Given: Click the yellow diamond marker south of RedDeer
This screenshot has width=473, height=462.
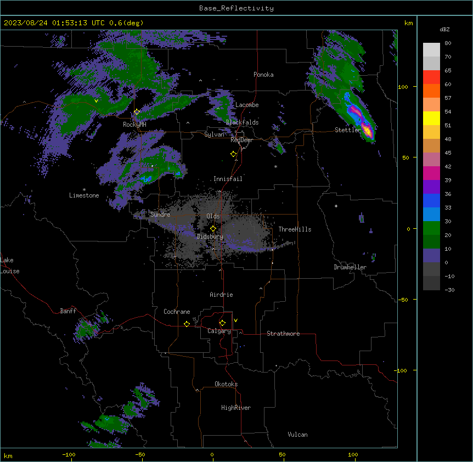Looking at the screenshot, I should click(234, 154).
